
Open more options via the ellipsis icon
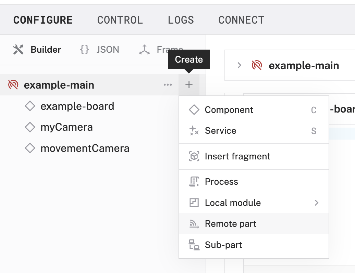(x=168, y=85)
